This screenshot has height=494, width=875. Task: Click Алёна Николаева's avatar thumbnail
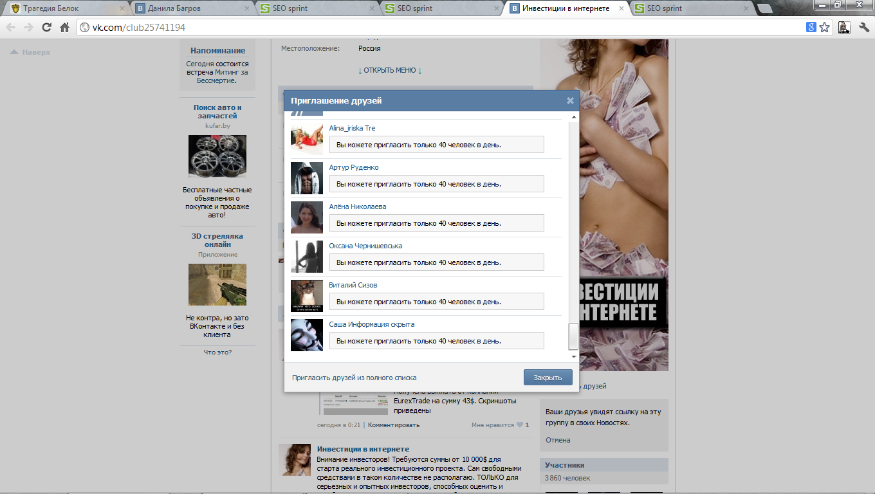coord(307,217)
